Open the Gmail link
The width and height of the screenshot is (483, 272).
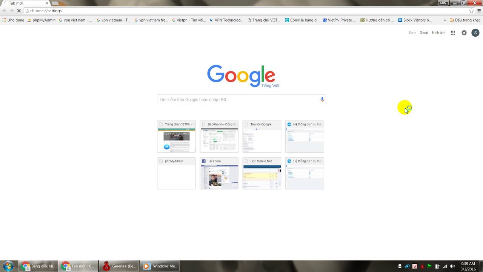pyautogui.click(x=424, y=33)
